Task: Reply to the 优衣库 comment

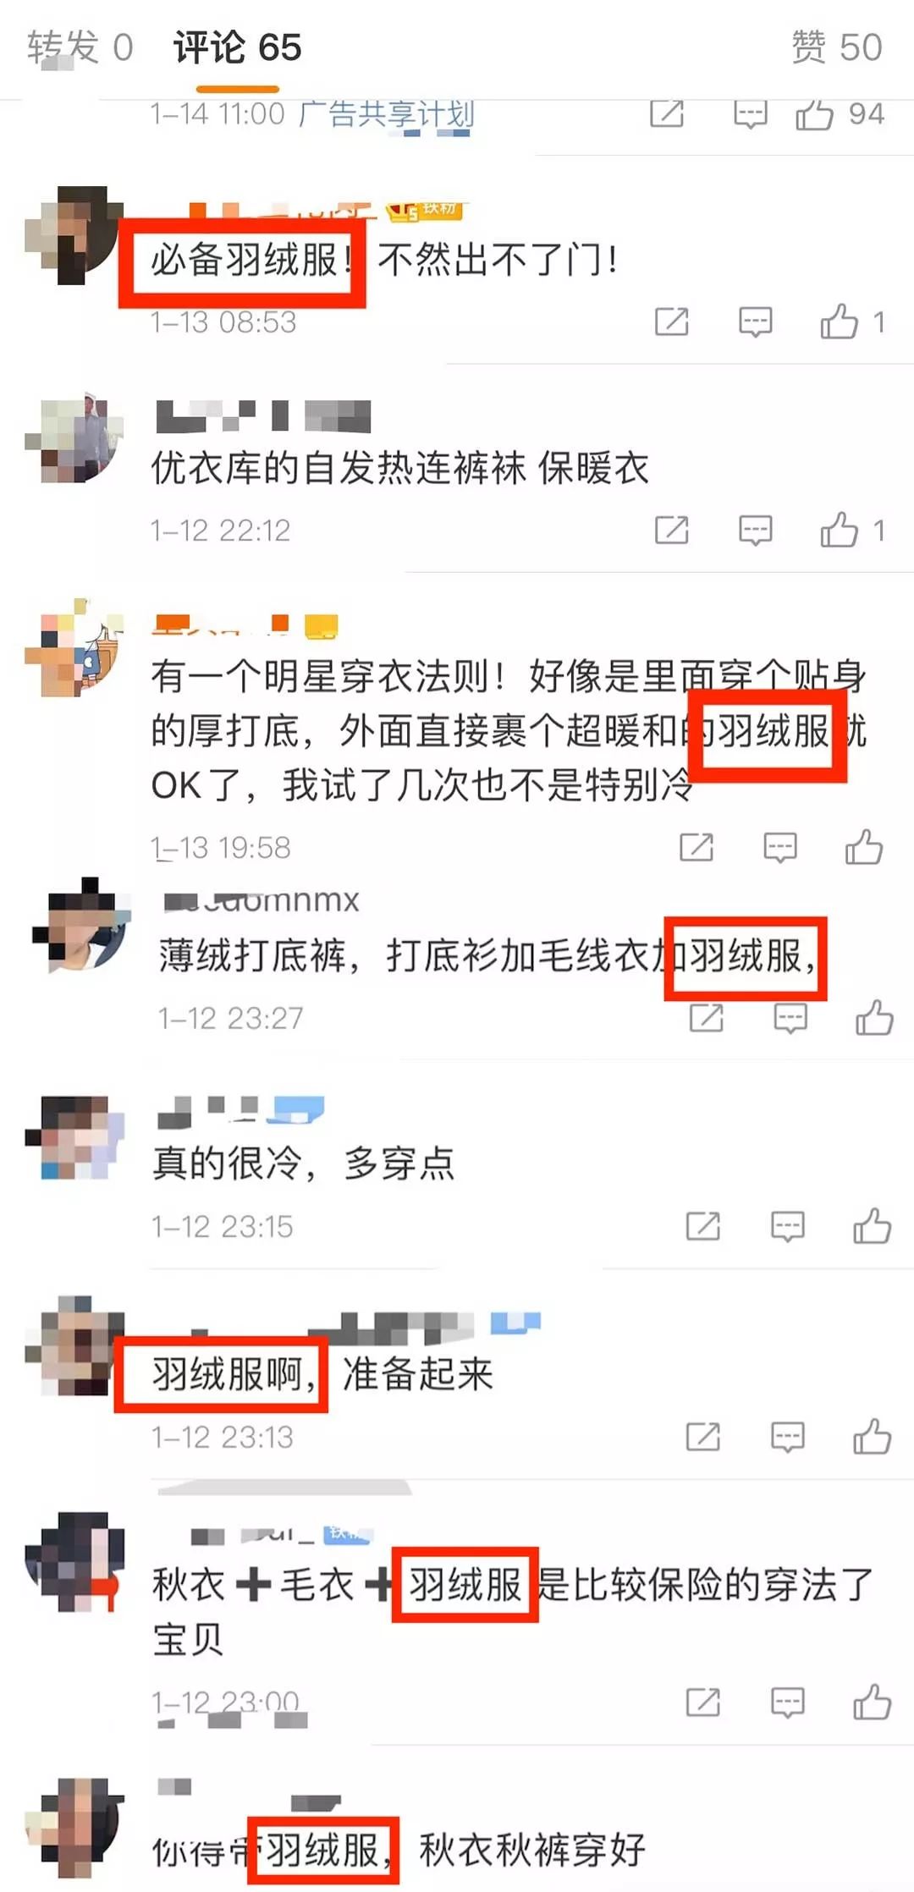Action: [x=755, y=531]
